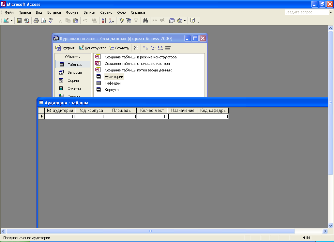Open the Формат menu
This screenshot has height=242, width=334.
tap(72, 12)
